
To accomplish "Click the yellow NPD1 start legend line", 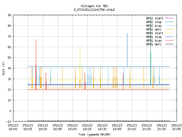I will (169, 33).
